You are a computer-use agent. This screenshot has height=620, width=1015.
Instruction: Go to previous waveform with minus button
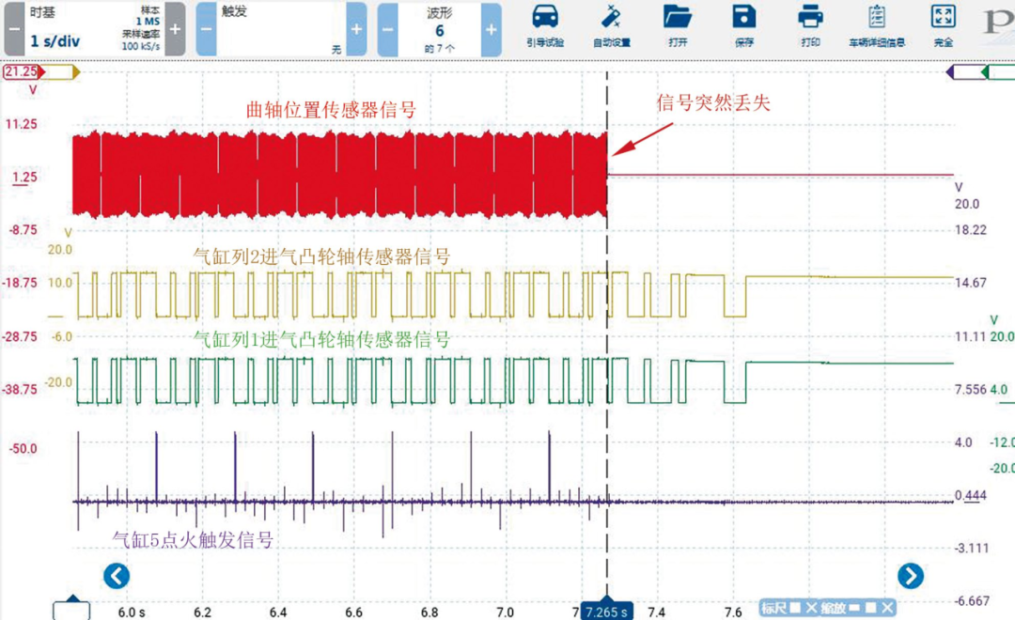click(387, 29)
